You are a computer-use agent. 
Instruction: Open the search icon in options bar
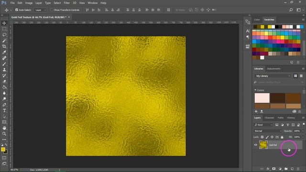(x=291, y=10)
